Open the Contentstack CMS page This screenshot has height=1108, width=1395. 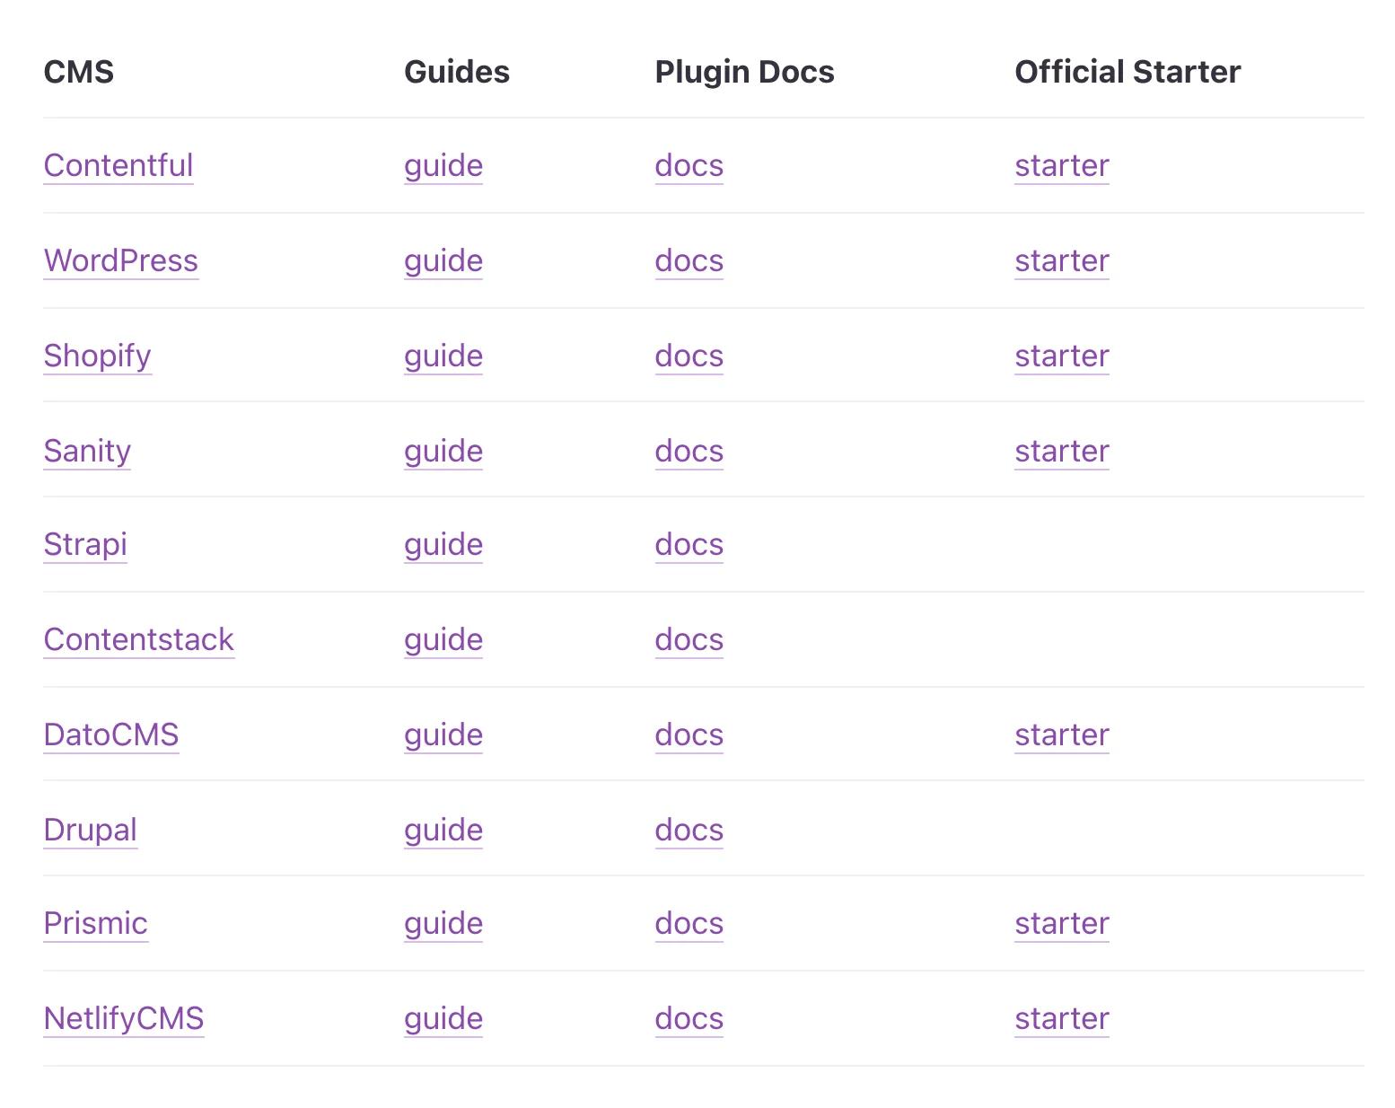coord(138,640)
